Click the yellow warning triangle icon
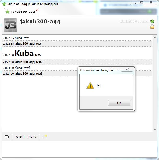Image resolution: width=159 pixels, height=160 pixels. [x=90, y=86]
